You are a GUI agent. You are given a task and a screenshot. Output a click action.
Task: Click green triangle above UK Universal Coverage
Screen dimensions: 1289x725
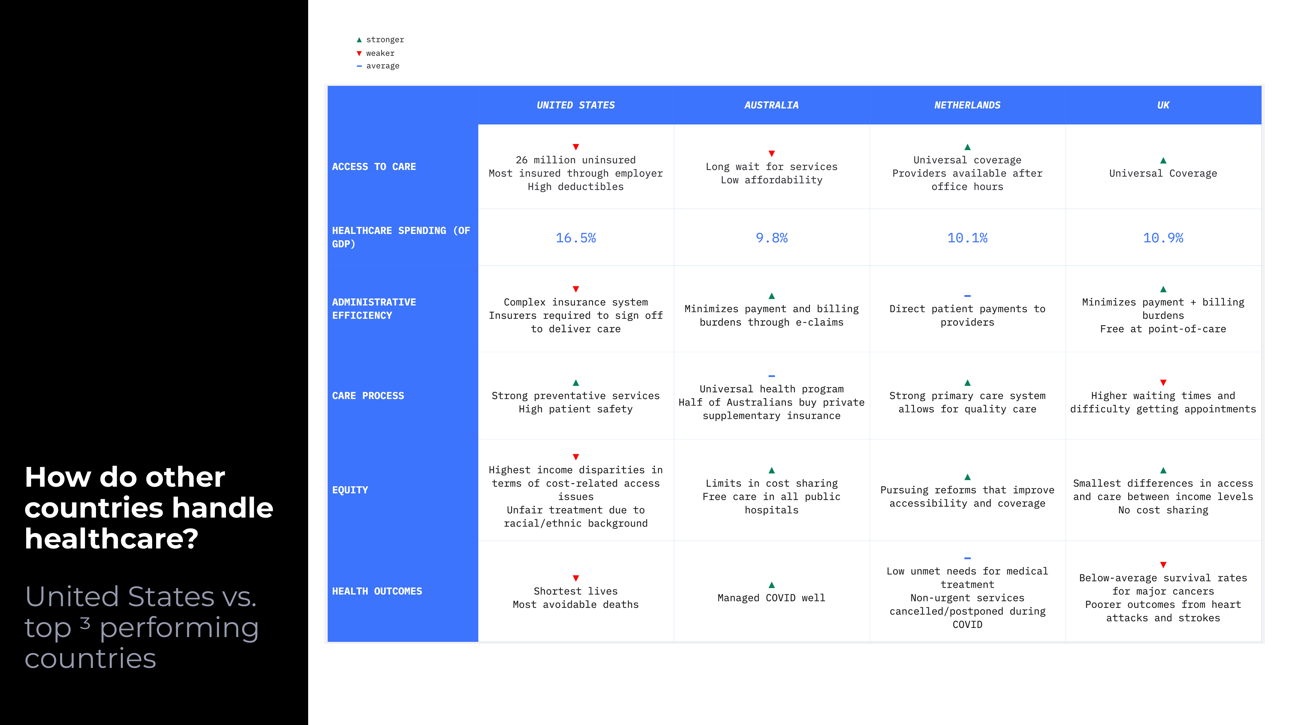[1163, 160]
